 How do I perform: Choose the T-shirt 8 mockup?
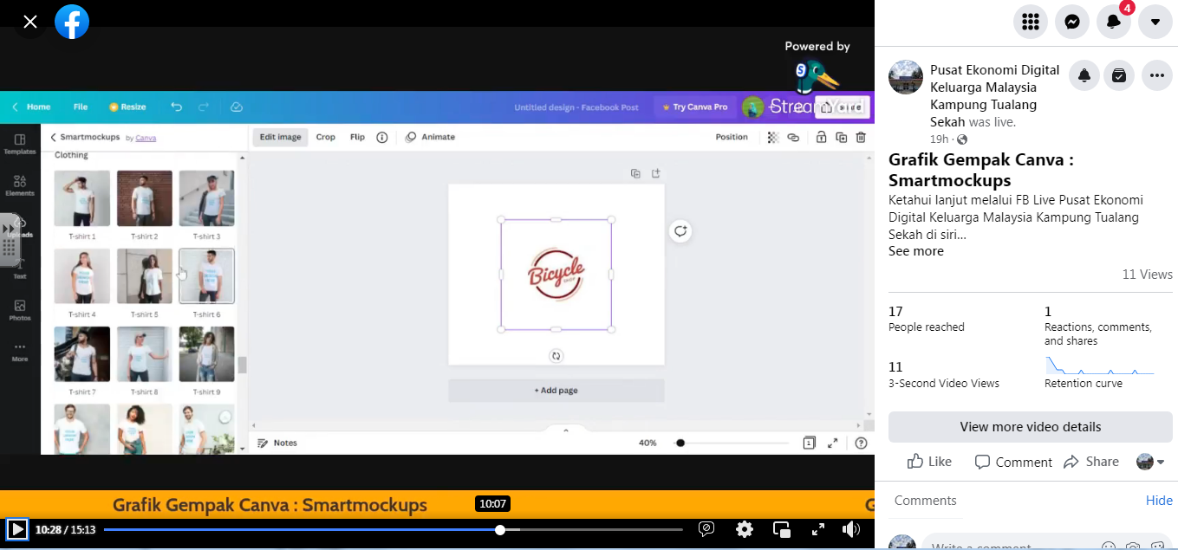[x=145, y=354]
